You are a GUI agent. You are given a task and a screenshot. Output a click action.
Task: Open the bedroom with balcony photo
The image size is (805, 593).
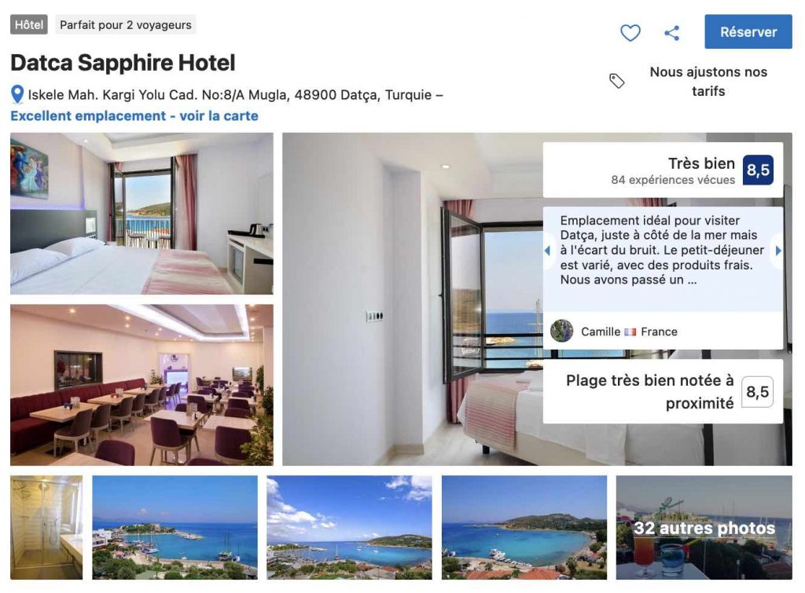142,214
